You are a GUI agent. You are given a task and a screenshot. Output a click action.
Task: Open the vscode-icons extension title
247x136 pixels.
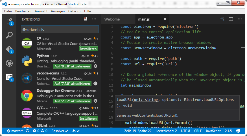pyautogui.click(x=48, y=73)
